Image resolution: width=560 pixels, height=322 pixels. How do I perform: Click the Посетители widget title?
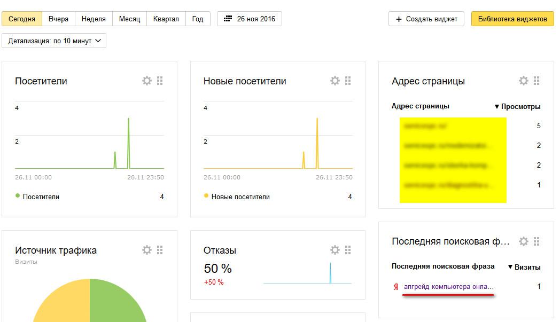point(41,81)
